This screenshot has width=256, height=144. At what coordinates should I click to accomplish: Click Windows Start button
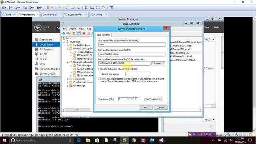click(x=4, y=140)
